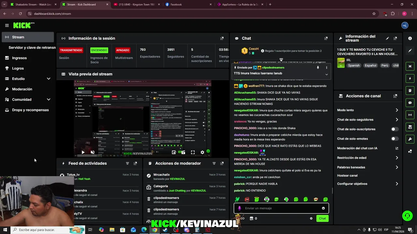Open Windows Start menu
The image size is (417, 234).
pyautogui.click(x=5, y=230)
